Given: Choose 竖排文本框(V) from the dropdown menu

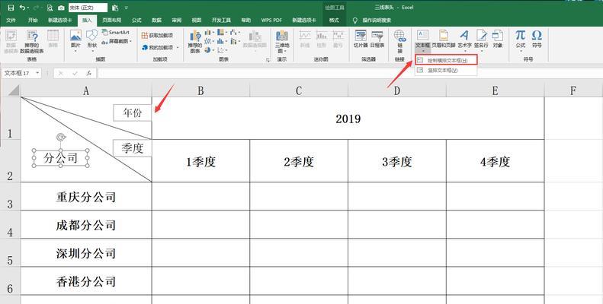Looking at the screenshot, I should coord(446,71).
